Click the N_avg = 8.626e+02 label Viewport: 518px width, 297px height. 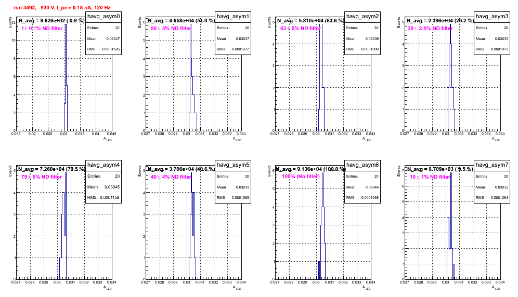click(51, 20)
